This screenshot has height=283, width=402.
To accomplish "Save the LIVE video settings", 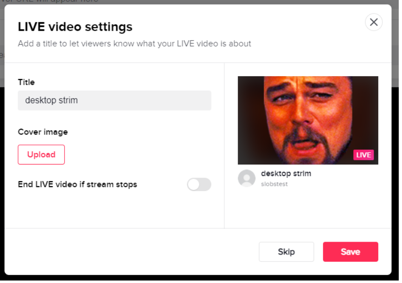I will click(350, 251).
